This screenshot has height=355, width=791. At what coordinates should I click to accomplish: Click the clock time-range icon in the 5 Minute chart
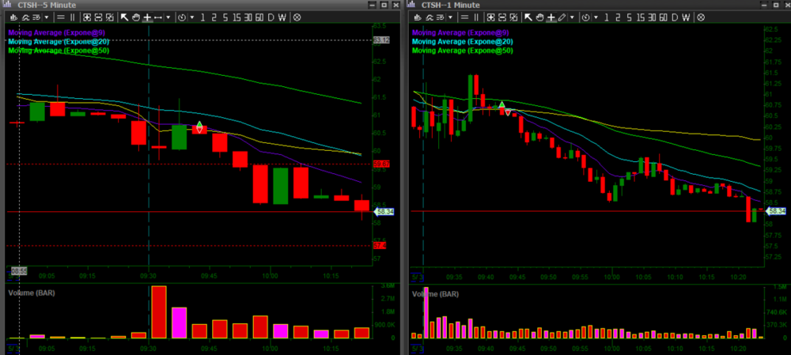click(x=183, y=17)
